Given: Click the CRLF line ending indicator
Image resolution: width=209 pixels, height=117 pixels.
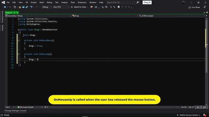Looking at the screenshot, I should tap(204, 107).
